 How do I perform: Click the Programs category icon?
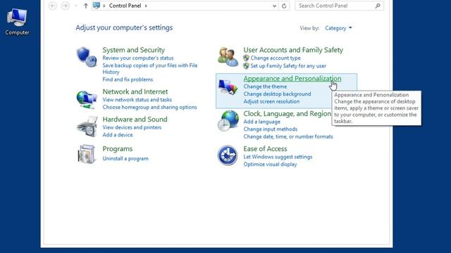(x=87, y=154)
